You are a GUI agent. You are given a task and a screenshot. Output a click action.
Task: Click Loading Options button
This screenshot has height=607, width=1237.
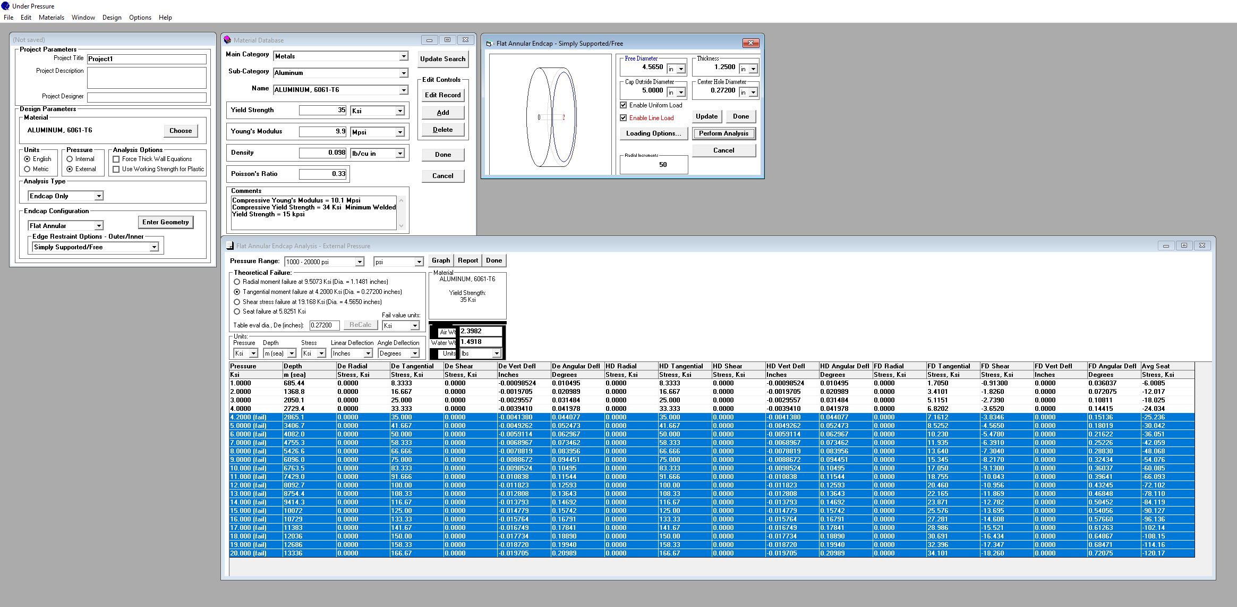click(x=653, y=133)
